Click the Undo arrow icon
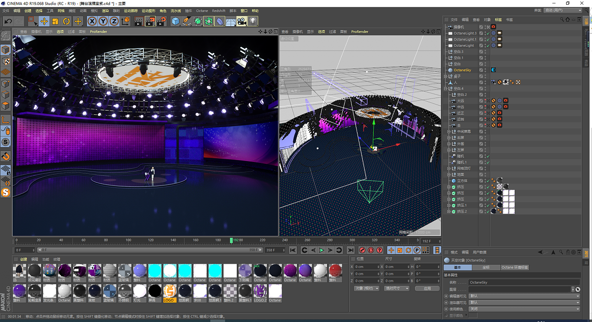Viewport: 592px width, 322px height. tap(8, 21)
